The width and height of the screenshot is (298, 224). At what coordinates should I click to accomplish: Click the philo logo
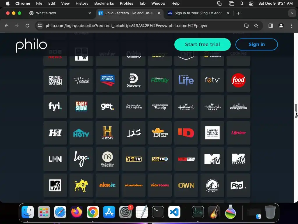[x=31, y=45]
